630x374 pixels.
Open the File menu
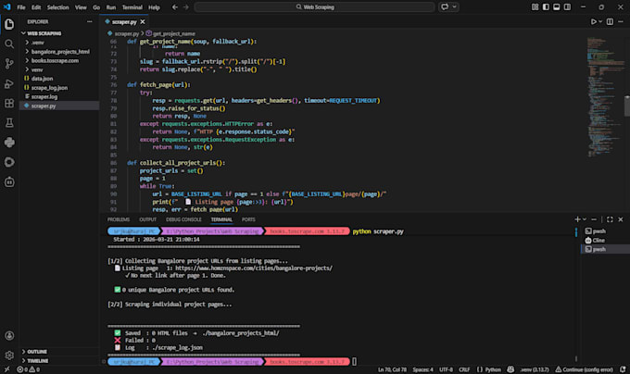(x=21, y=7)
